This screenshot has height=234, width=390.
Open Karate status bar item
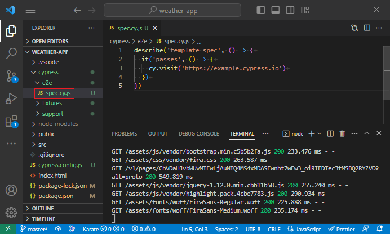point(104,229)
